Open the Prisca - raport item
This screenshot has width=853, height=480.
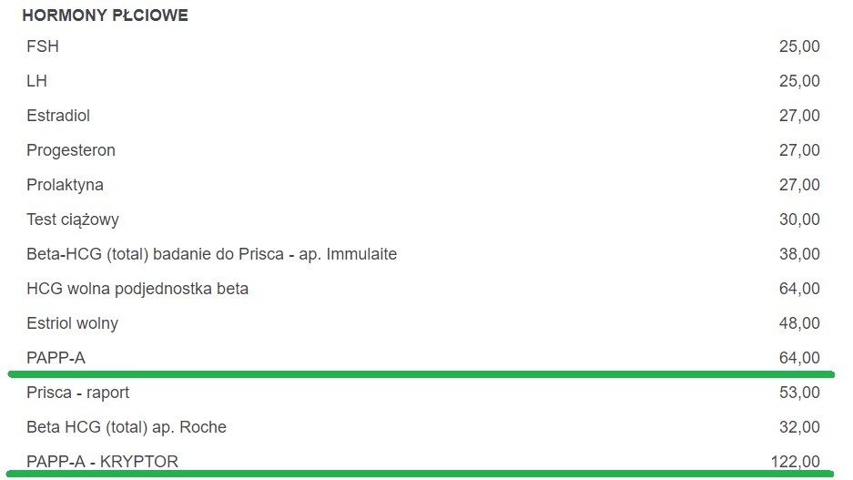pyautogui.click(x=78, y=393)
